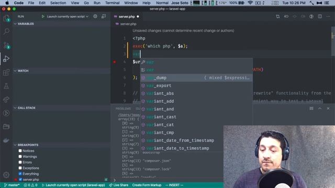Open the Source Control view
This screenshot has height=188, width=335.
point(6,45)
